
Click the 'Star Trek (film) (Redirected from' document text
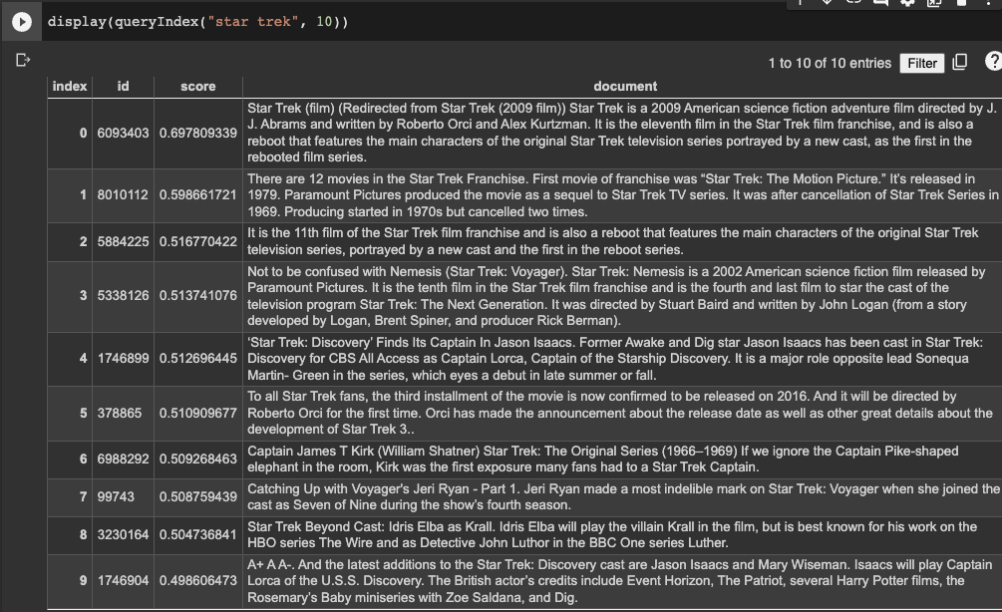tap(622, 133)
